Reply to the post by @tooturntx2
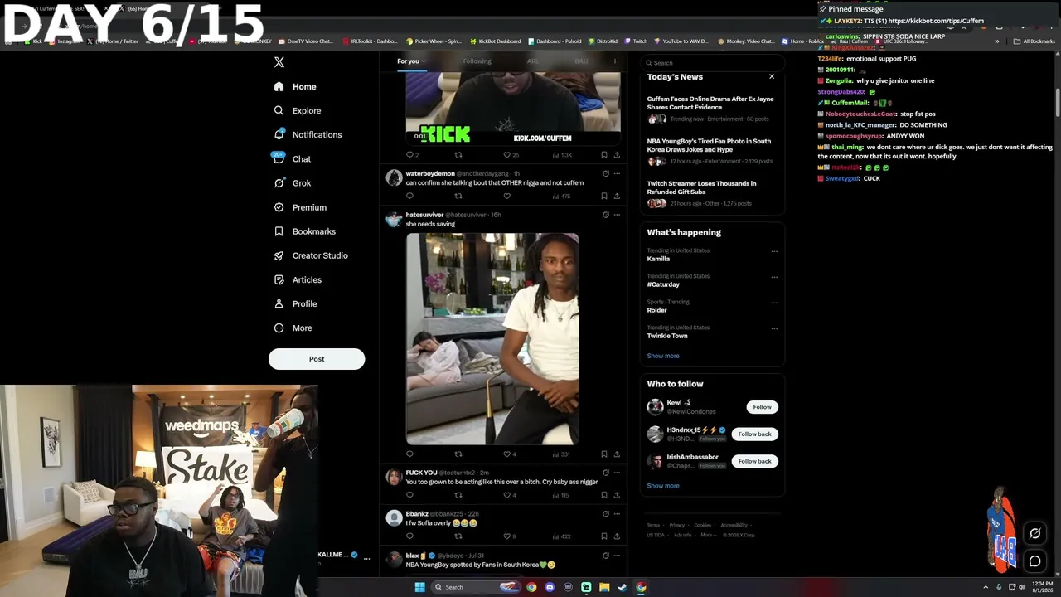The height and width of the screenshot is (597, 1061). coord(409,495)
